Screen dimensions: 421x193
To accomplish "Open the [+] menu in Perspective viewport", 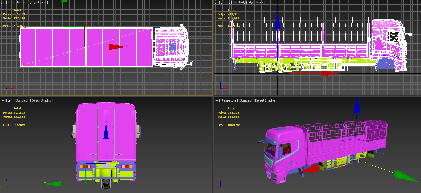I will pyautogui.click(x=217, y=100).
